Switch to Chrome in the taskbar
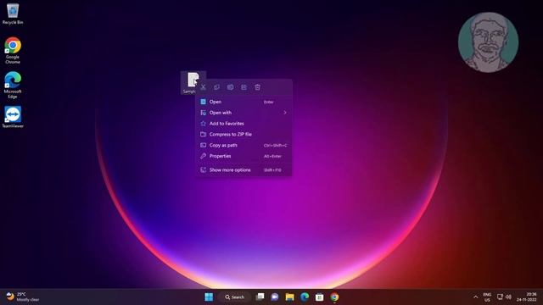This screenshot has width=543, height=305. point(334,297)
